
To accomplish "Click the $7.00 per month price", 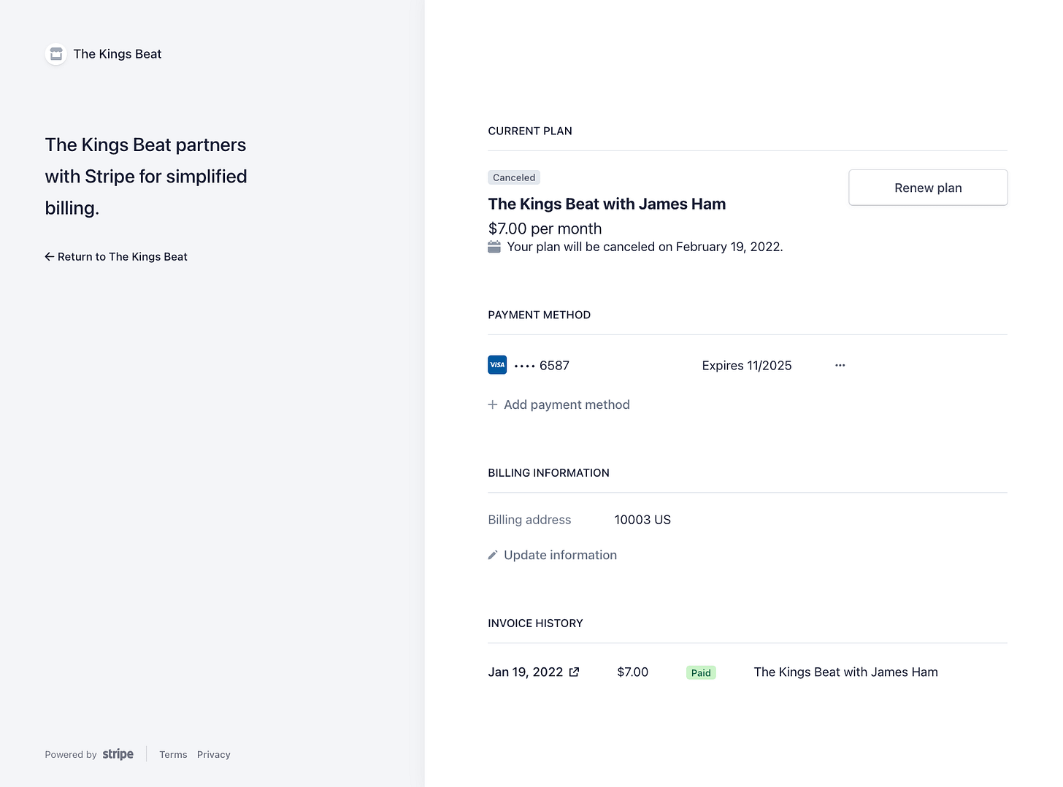I will (x=545, y=229).
